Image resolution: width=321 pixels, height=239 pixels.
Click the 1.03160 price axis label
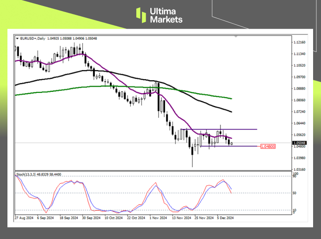point(300,169)
